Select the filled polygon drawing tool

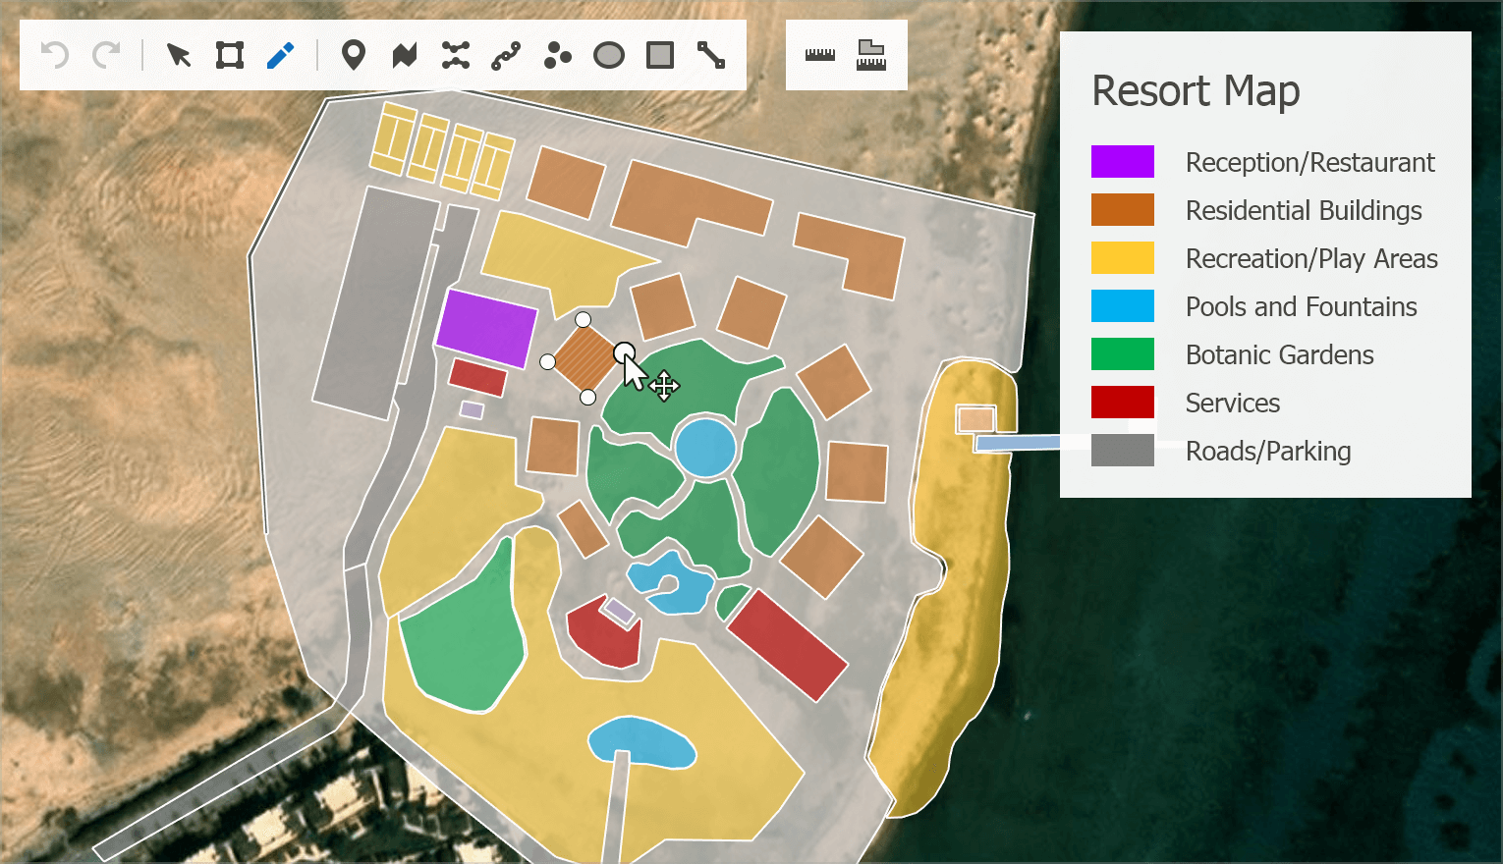point(405,55)
